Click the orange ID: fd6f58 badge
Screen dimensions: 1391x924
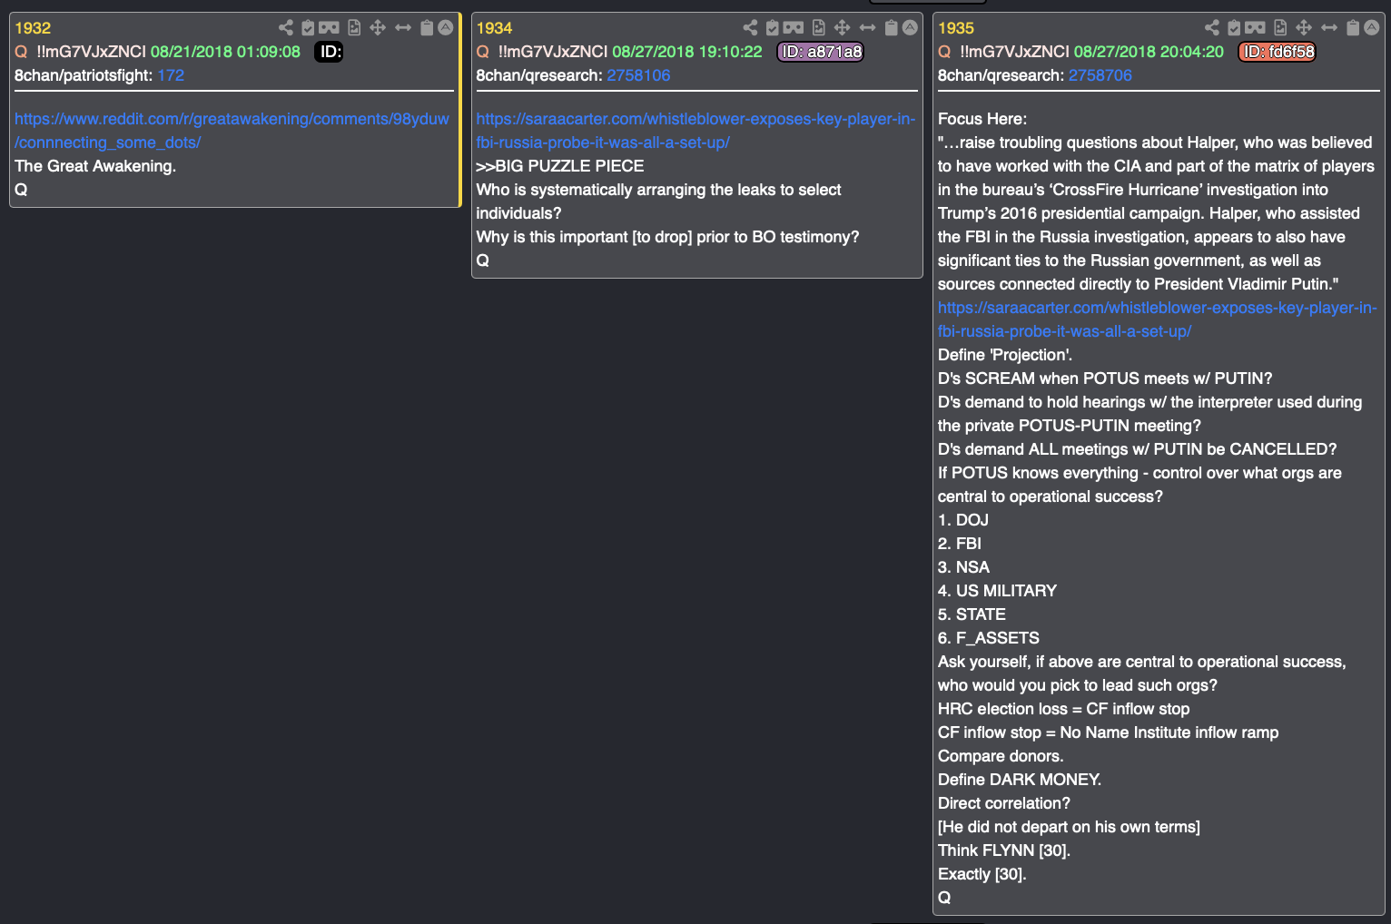point(1278,52)
